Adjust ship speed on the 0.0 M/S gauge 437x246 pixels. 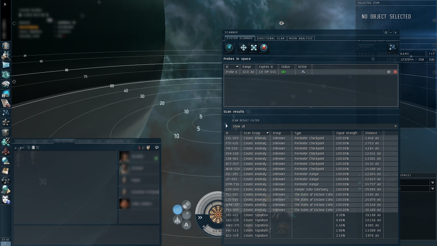coord(218,231)
